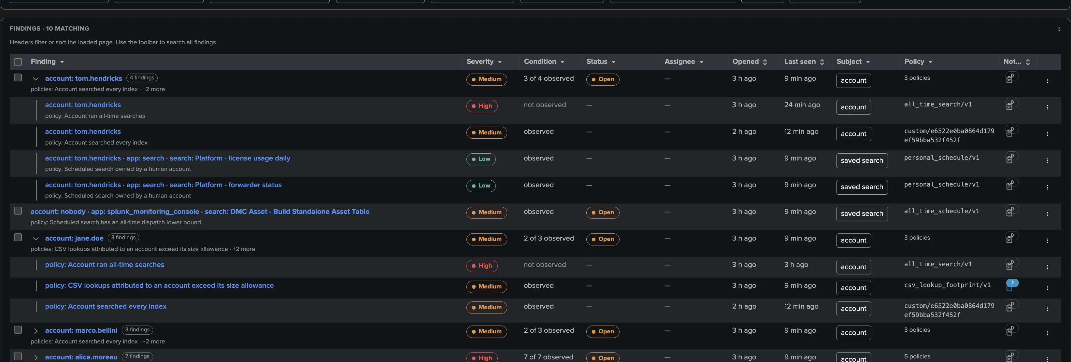Open notes icon for license usage daily row
The height and width of the screenshot is (362, 1071).
tap(1011, 158)
